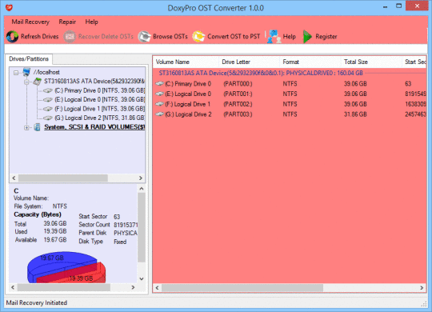The height and width of the screenshot is (312, 432).
Task: Select //localhost text in the tree
Action: 46,72
